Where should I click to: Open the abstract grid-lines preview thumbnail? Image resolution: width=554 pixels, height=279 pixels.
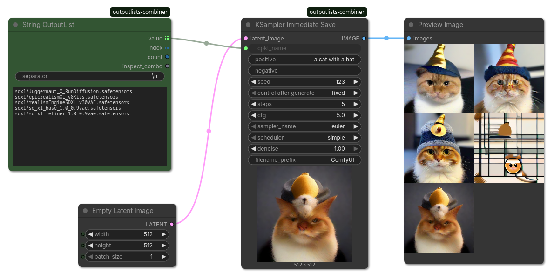coord(509,148)
